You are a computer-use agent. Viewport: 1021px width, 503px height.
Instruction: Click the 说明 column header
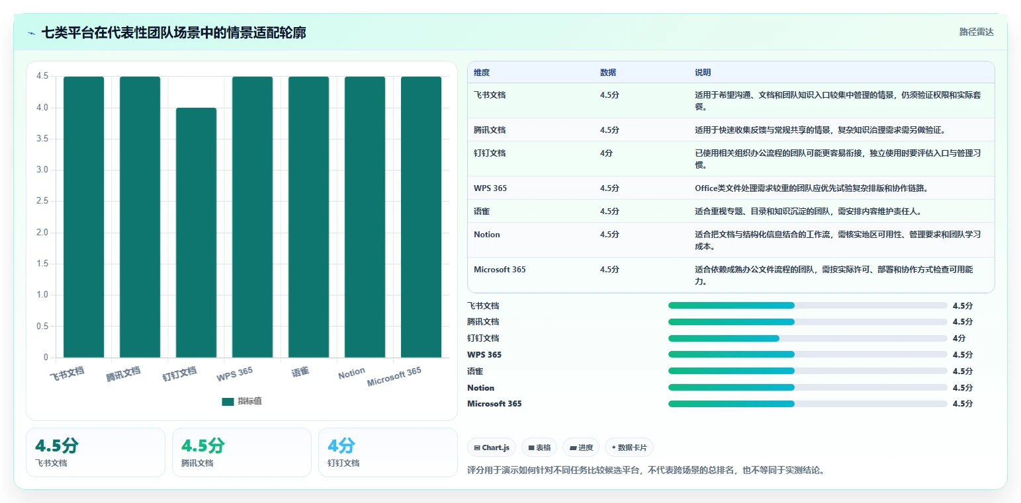[703, 72]
